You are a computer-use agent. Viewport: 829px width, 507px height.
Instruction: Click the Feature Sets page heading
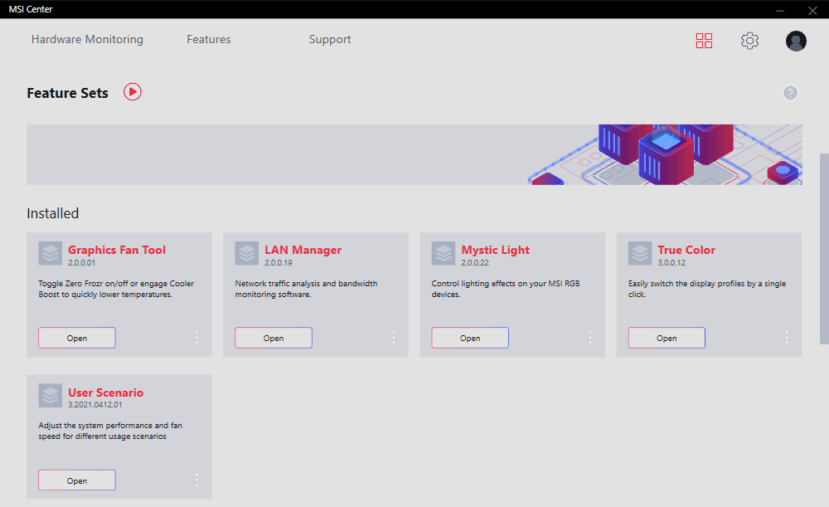[68, 93]
